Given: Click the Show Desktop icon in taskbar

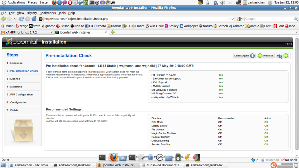Looking at the screenshot, I should click(3, 165).
